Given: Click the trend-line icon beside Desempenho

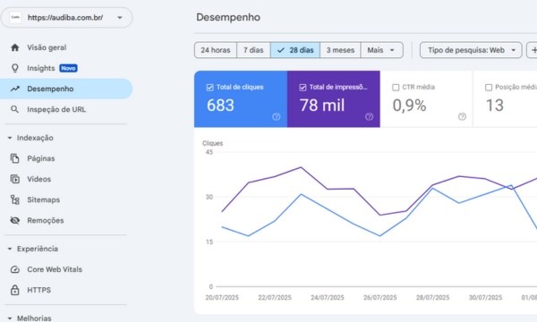Looking at the screenshot, I should [x=14, y=89].
